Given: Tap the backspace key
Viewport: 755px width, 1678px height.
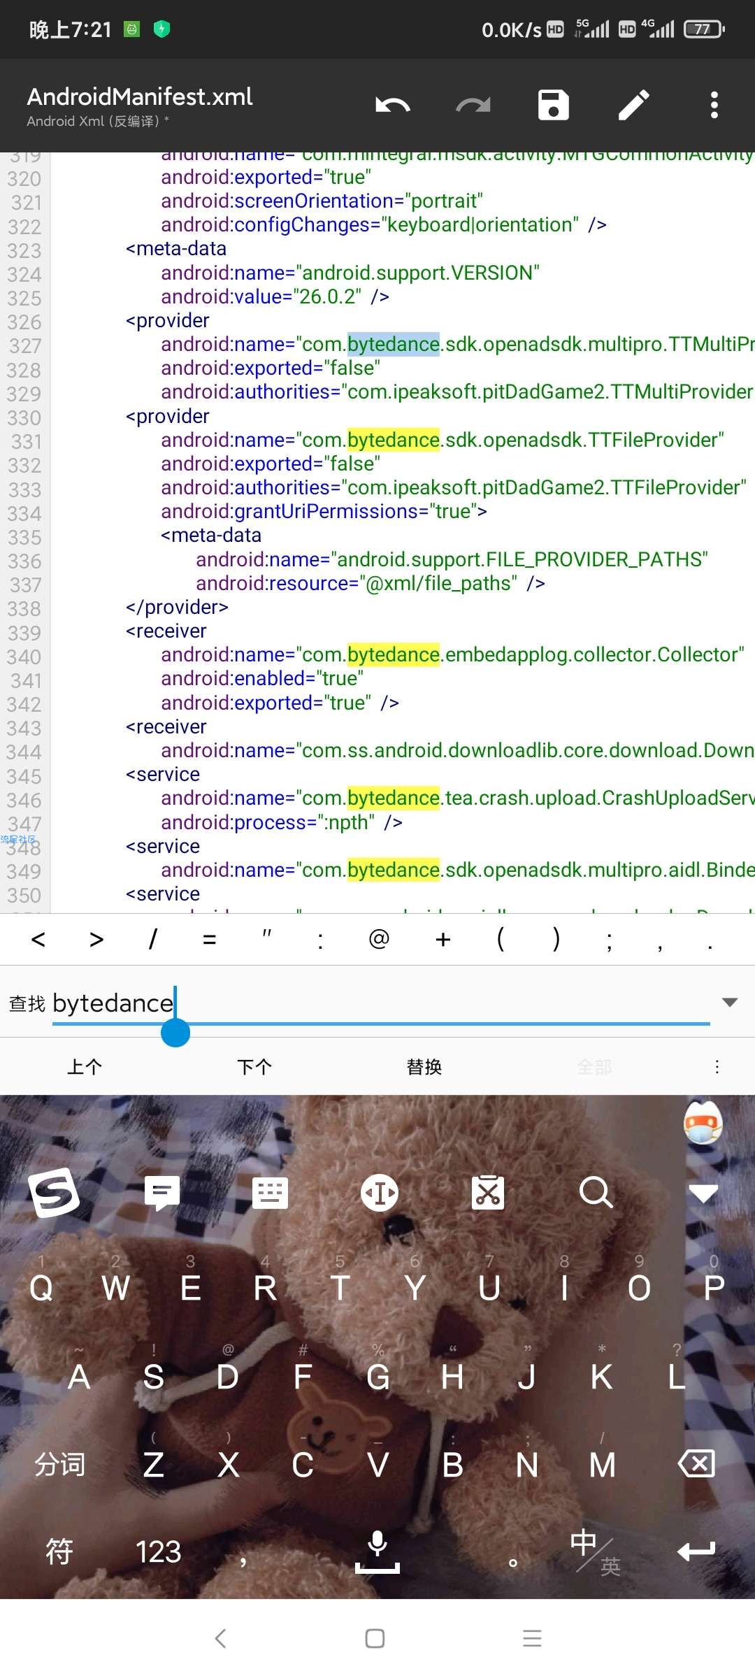Looking at the screenshot, I should [x=696, y=1463].
